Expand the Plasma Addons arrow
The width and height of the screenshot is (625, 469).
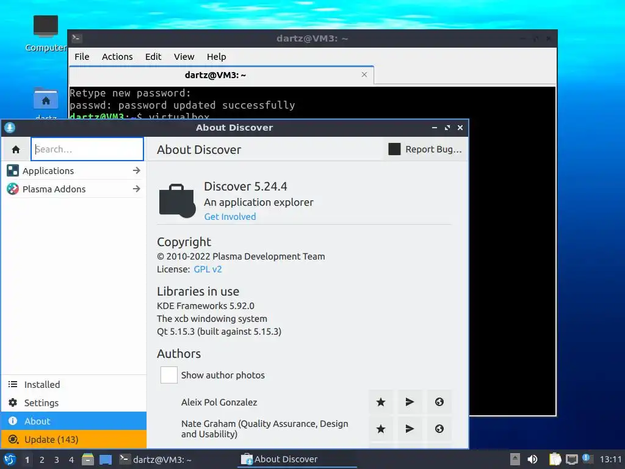pyautogui.click(x=137, y=189)
